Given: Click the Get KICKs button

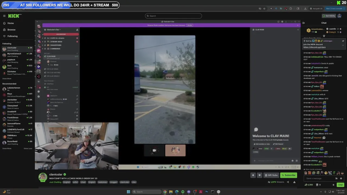Looking at the screenshot, I should click(329, 16).
